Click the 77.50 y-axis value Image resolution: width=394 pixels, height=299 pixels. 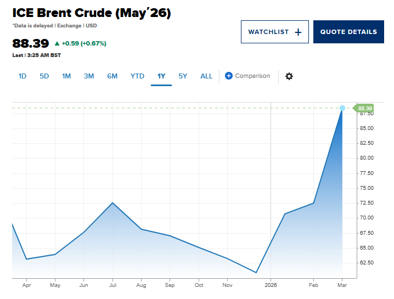pos(367,173)
